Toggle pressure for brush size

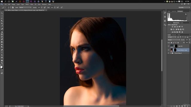click(62, 7)
